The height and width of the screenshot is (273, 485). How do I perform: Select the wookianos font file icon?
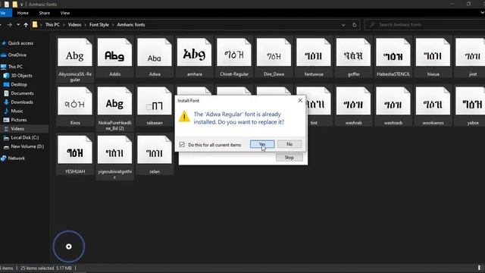click(x=433, y=101)
